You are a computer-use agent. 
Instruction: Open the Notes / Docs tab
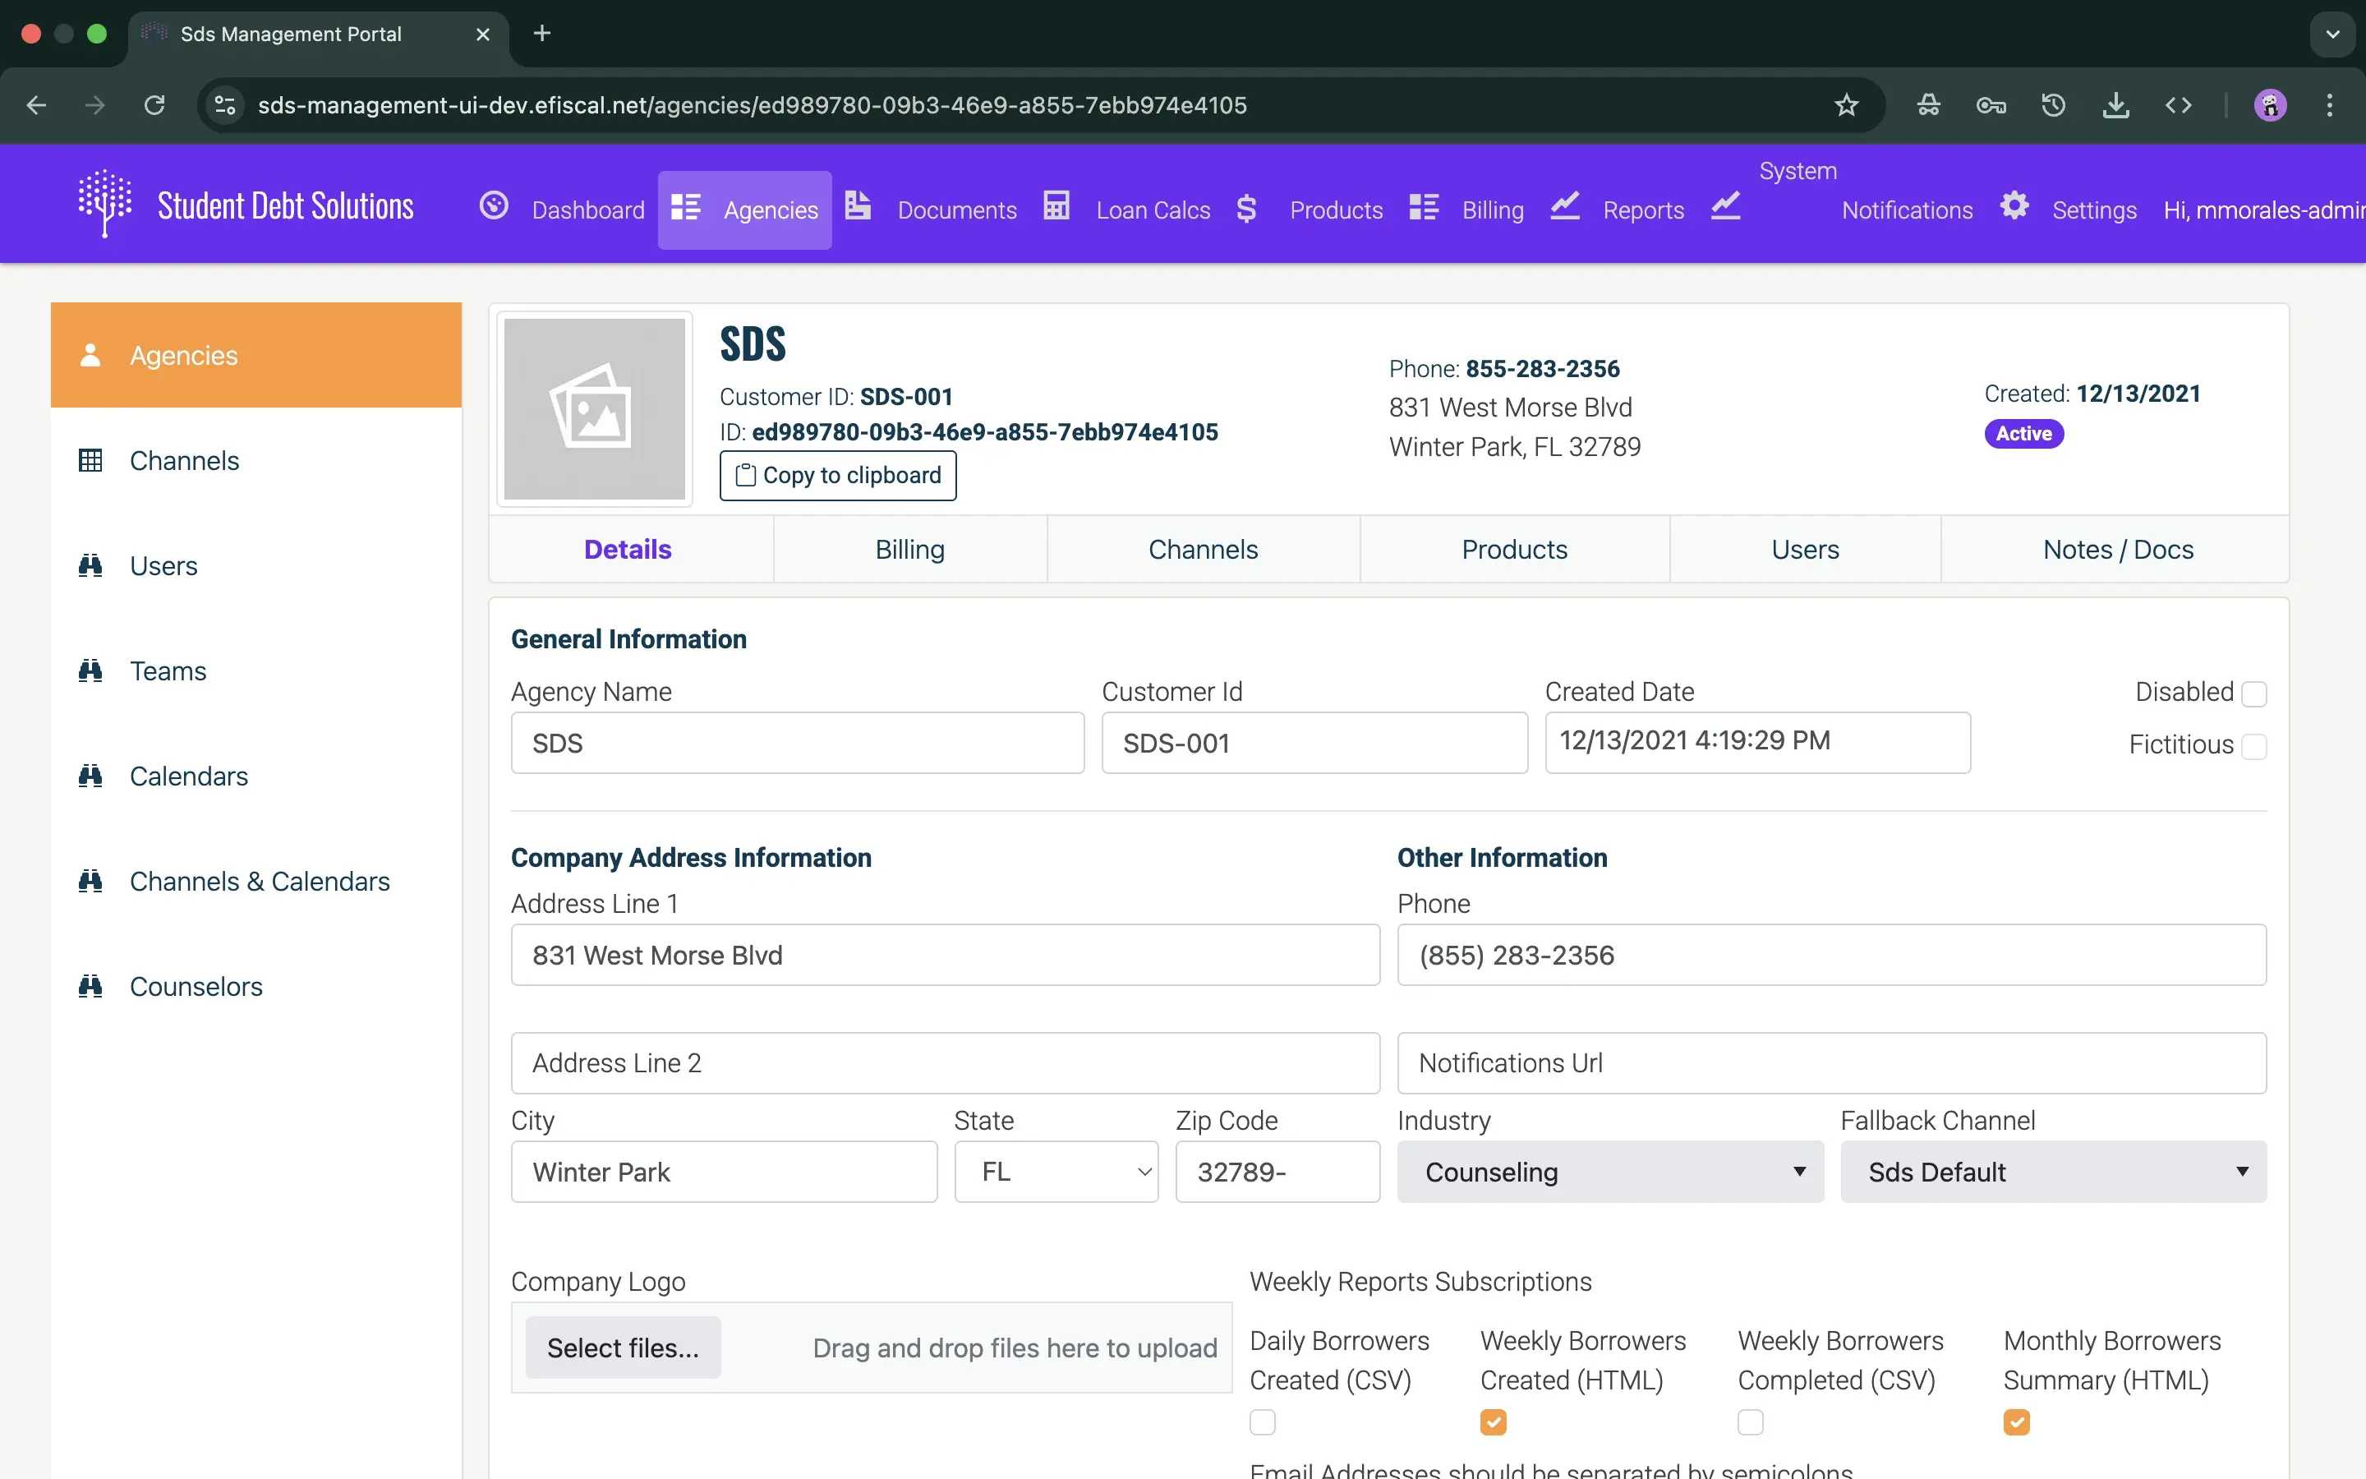[x=2118, y=550]
